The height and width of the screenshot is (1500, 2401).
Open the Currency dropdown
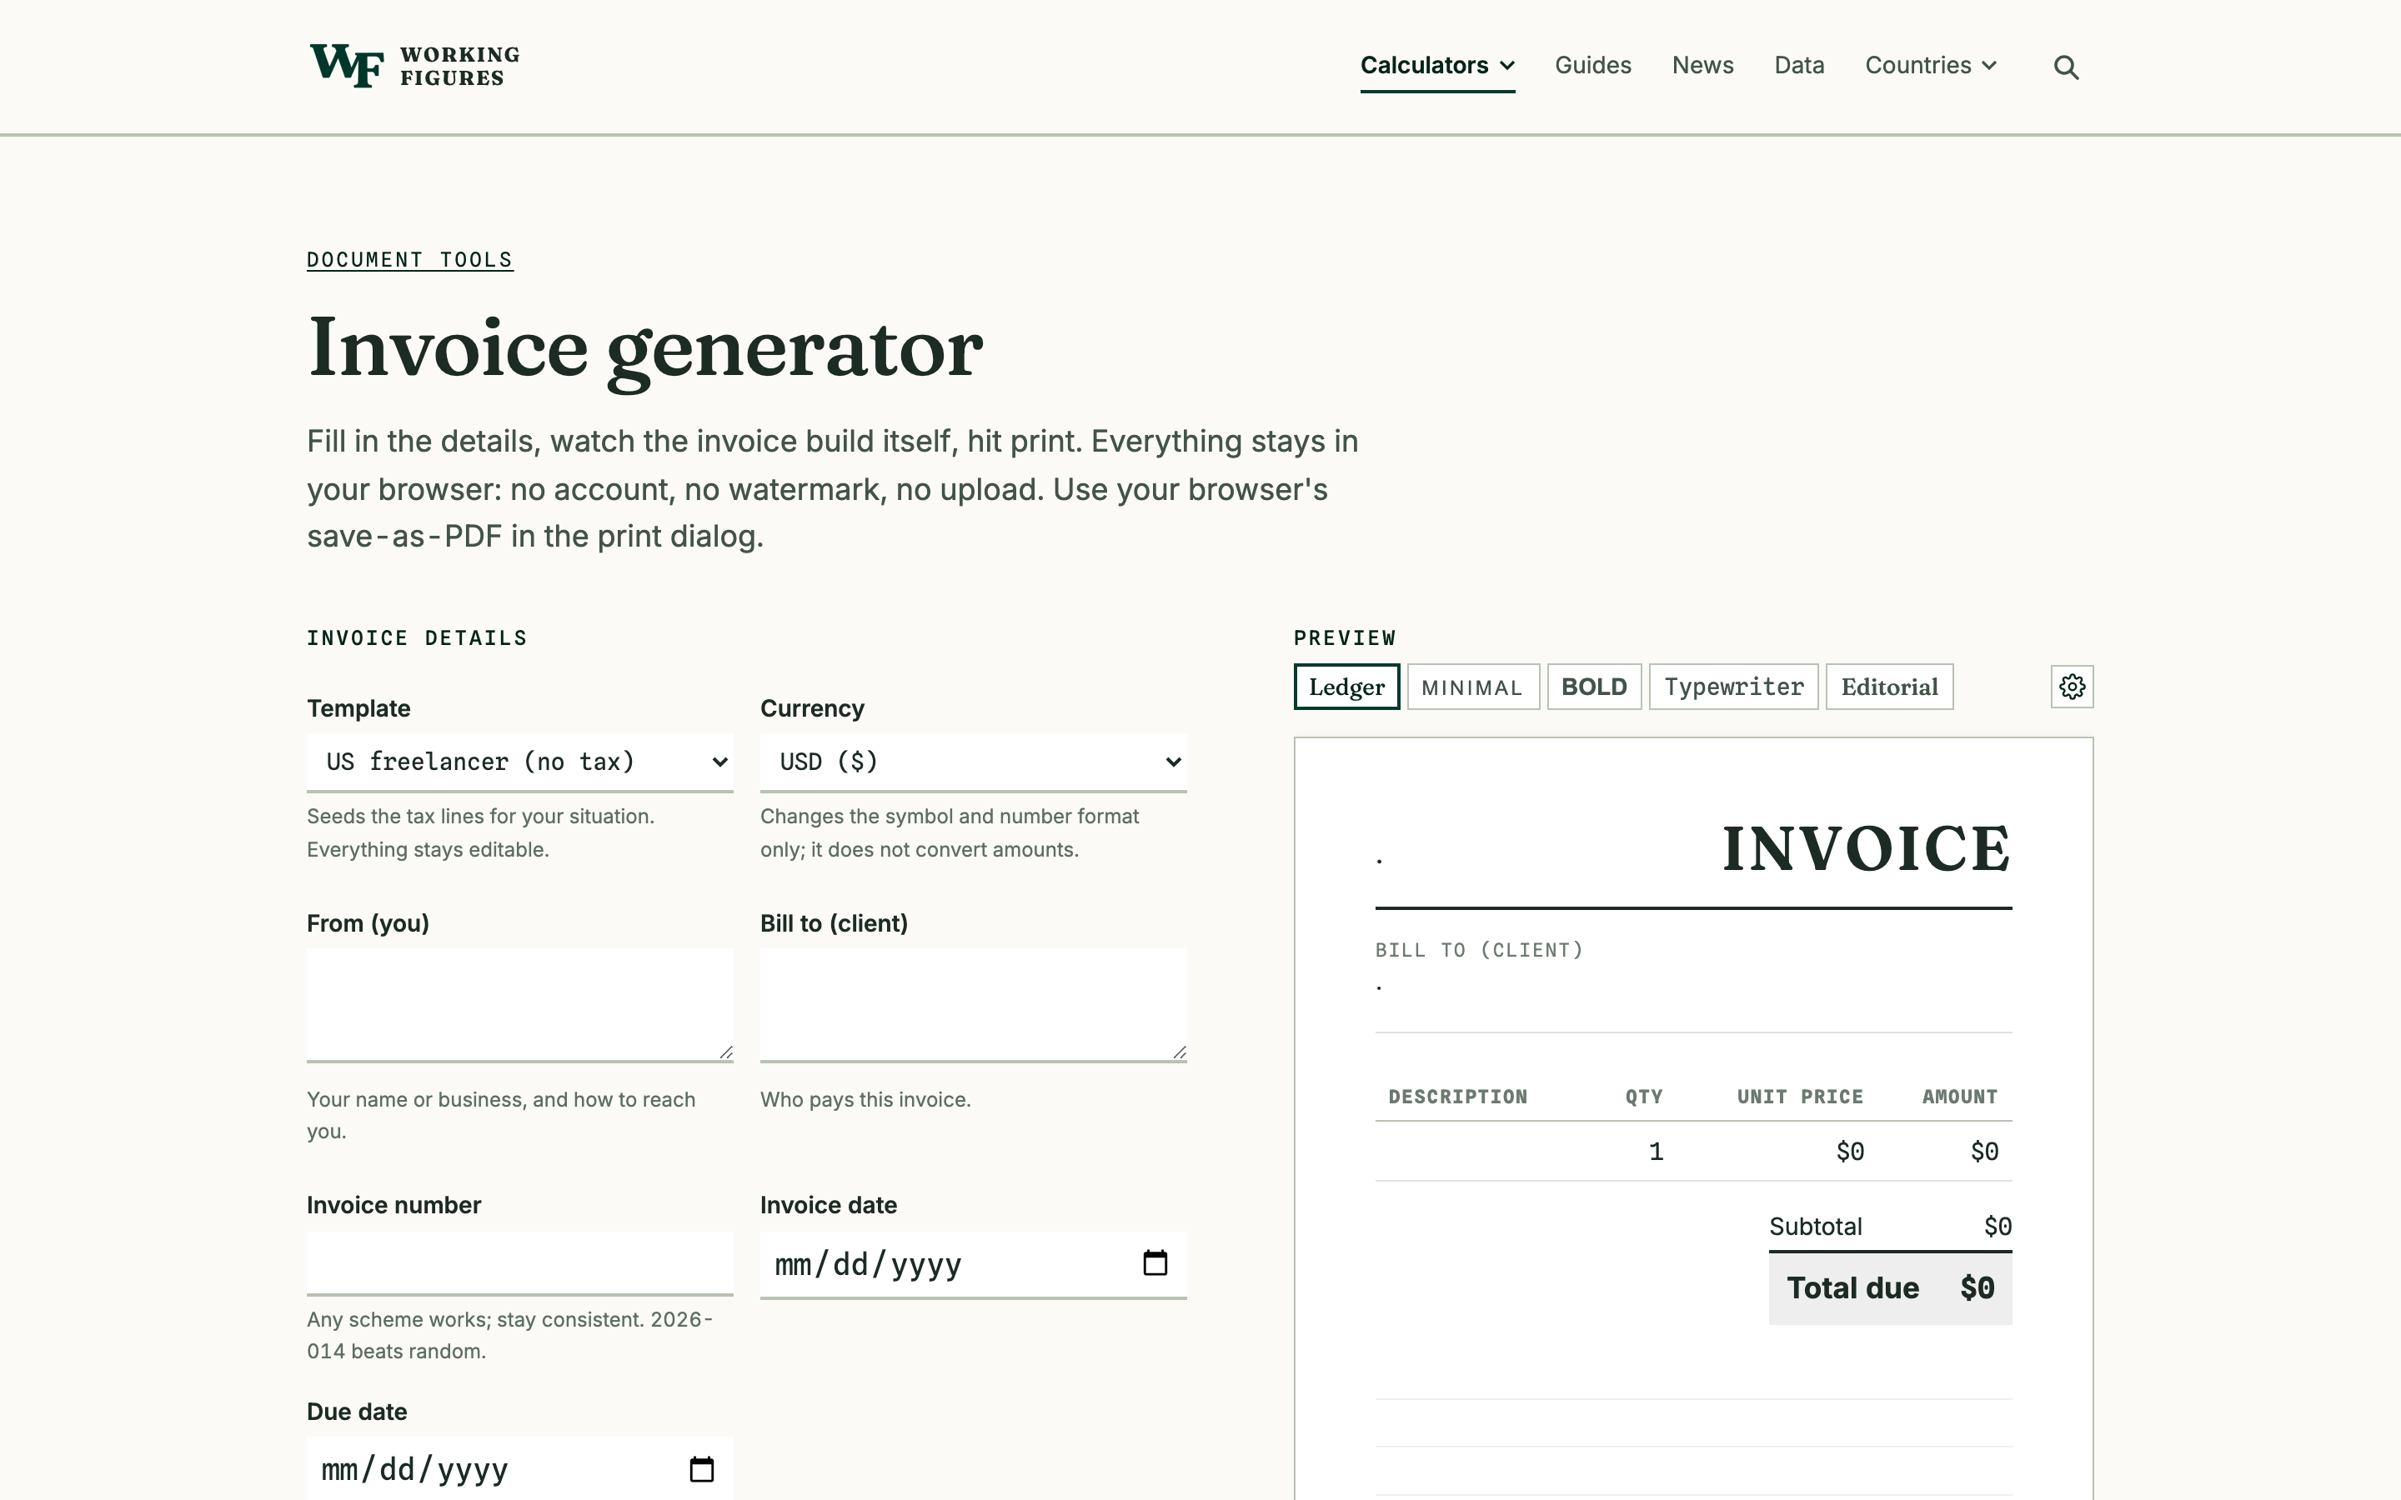[973, 762]
